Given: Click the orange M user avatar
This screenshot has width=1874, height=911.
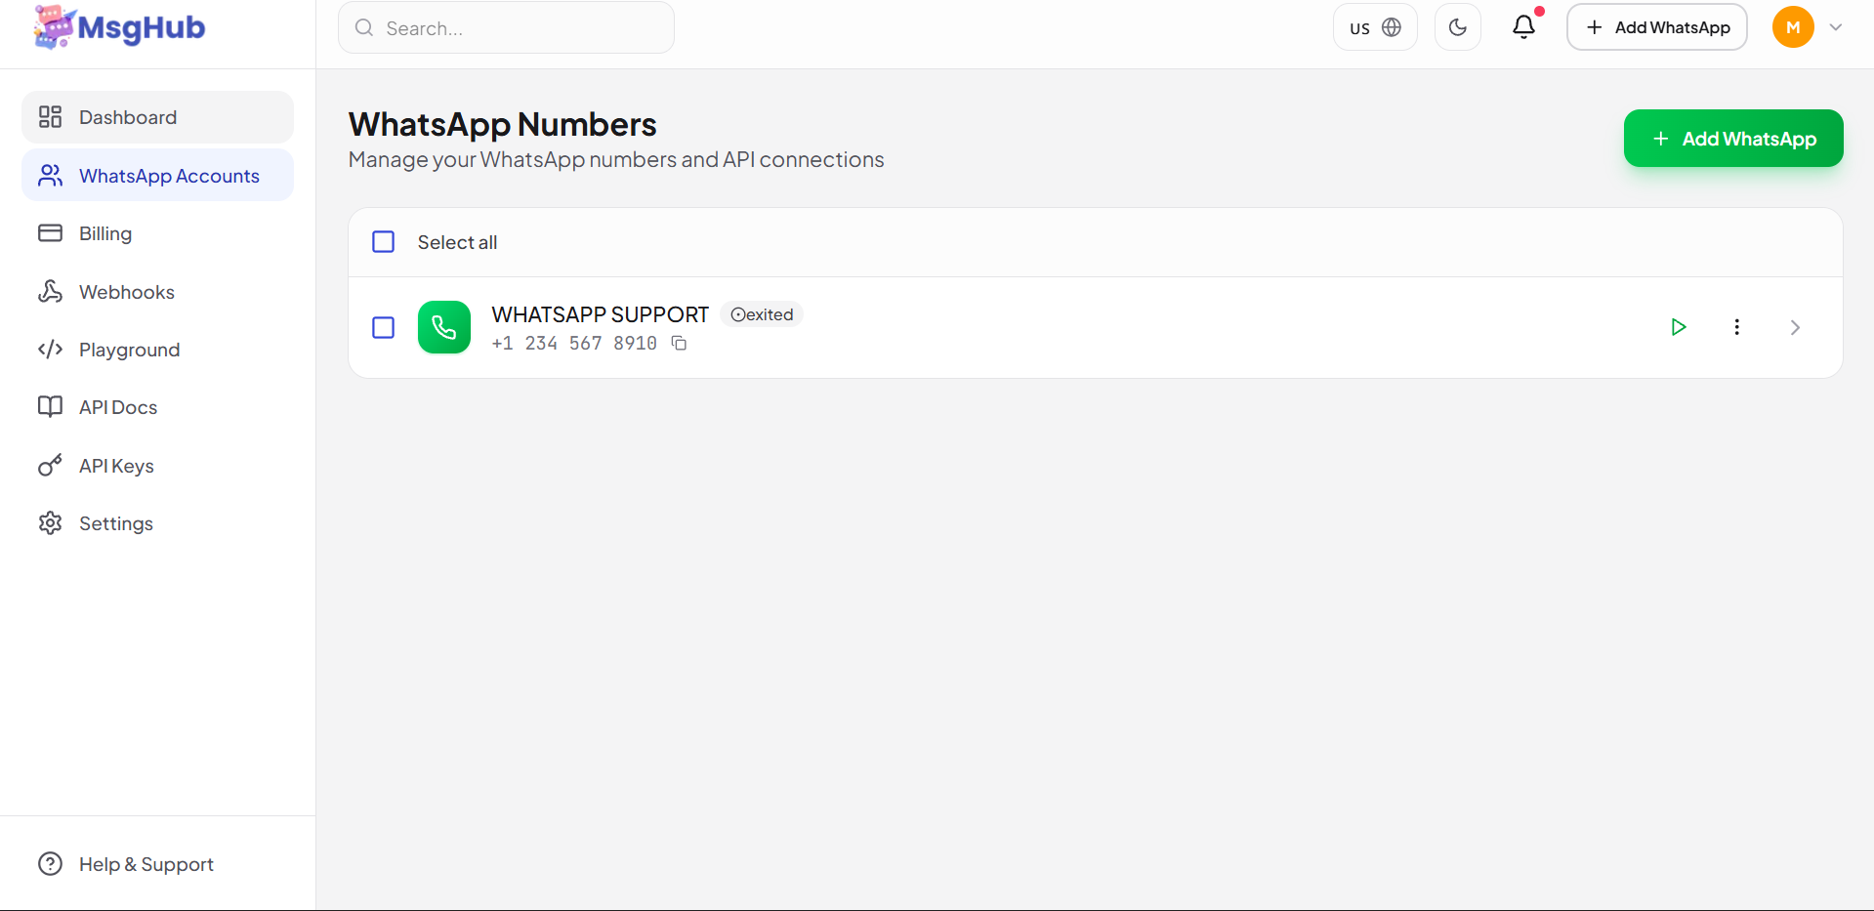Looking at the screenshot, I should [x=1793, y=27].
